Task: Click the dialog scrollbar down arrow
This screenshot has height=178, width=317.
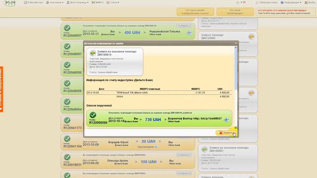Action: (236, 128)
